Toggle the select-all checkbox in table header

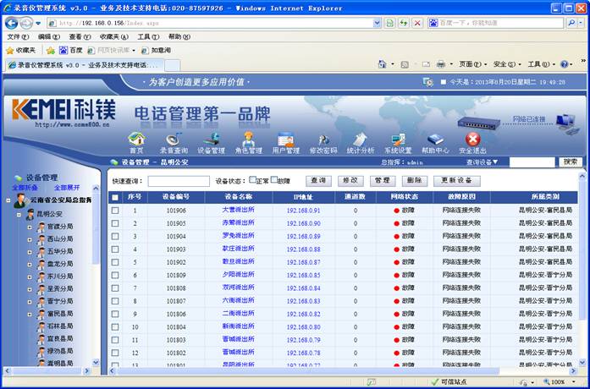click(x=115, y=197)
